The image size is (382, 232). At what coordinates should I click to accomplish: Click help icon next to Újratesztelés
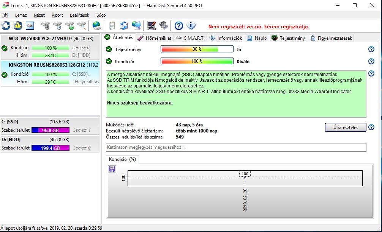click(x=371, y=127)
